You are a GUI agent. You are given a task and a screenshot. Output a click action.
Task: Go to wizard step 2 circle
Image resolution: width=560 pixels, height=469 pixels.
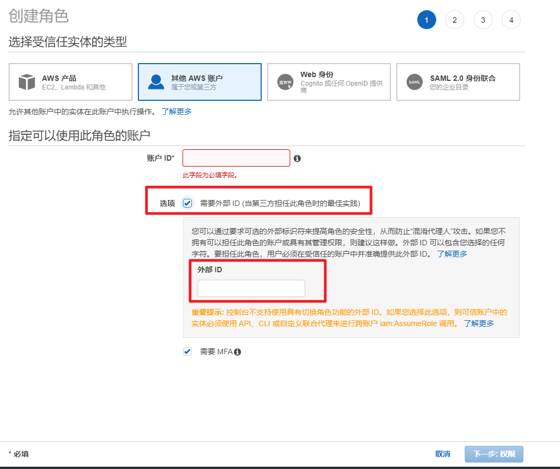tap(454, 20)
